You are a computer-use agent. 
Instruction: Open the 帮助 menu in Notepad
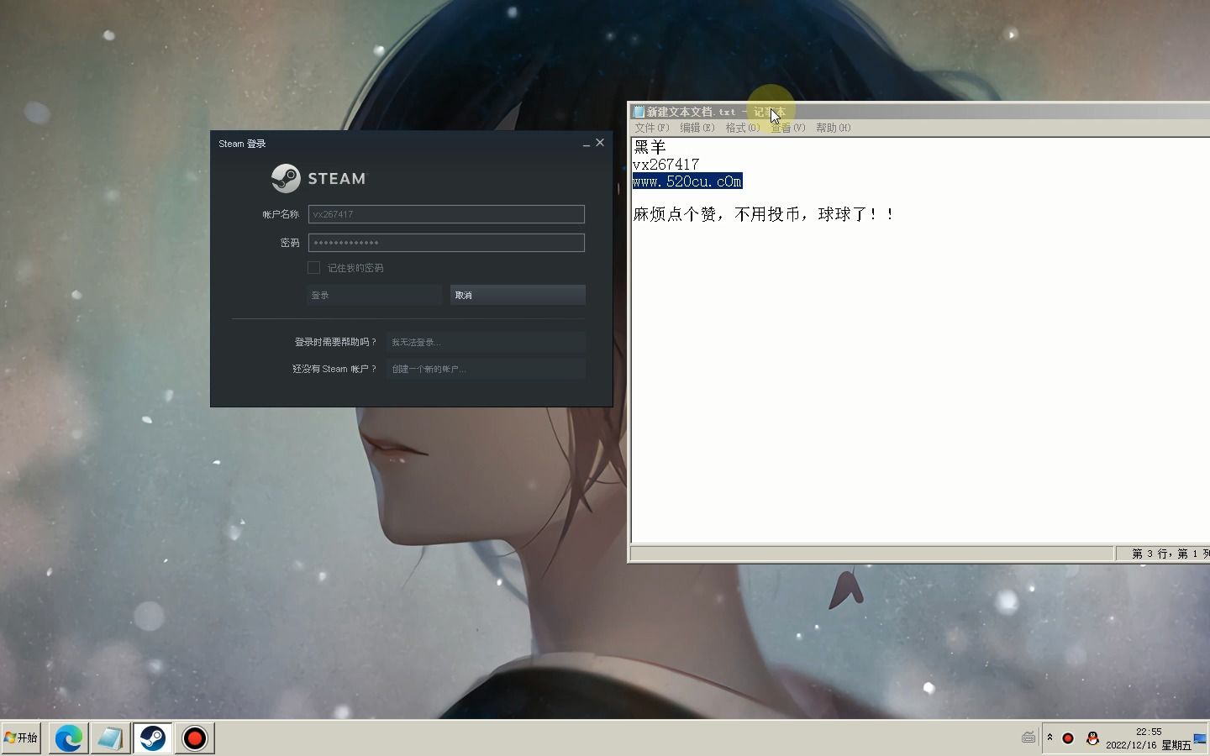(834, 128)
